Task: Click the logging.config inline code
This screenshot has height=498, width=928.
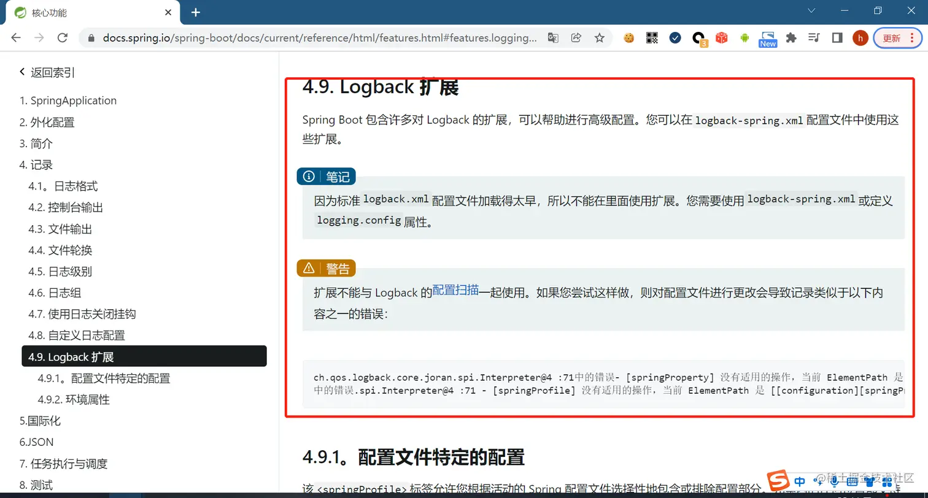Action: click(358, 221)
